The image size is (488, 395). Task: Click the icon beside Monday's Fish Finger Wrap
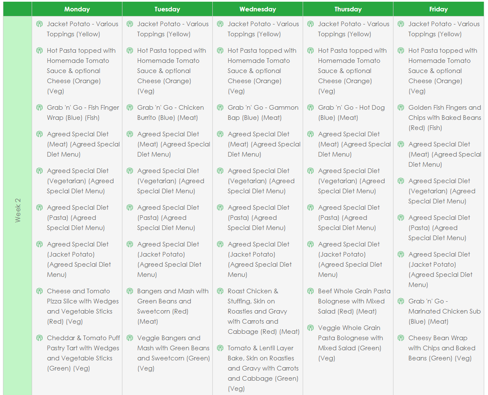(39, 108)
